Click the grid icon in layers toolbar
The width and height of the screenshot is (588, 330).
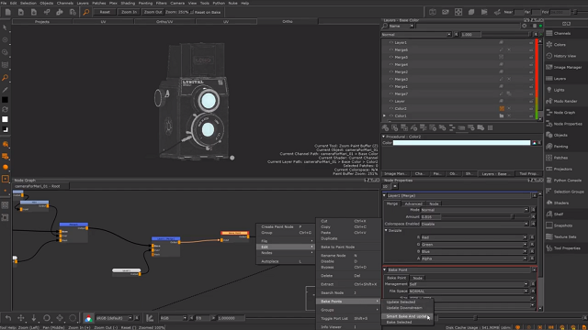(x=490, y=128)
